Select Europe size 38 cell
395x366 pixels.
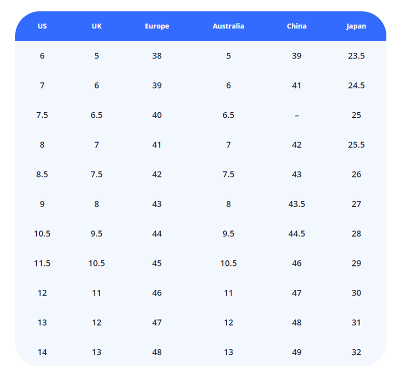[x=157, y=56]
